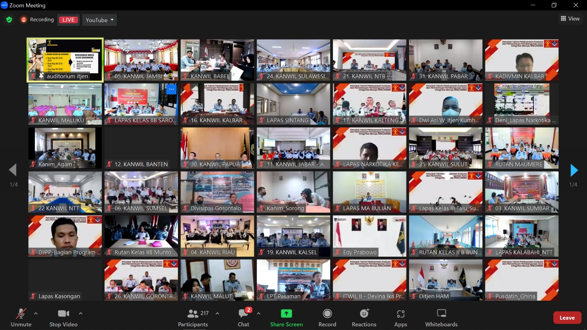Select the auditorium itjen video tile
This screenshot has width=587, height=330.
(65, 60)
